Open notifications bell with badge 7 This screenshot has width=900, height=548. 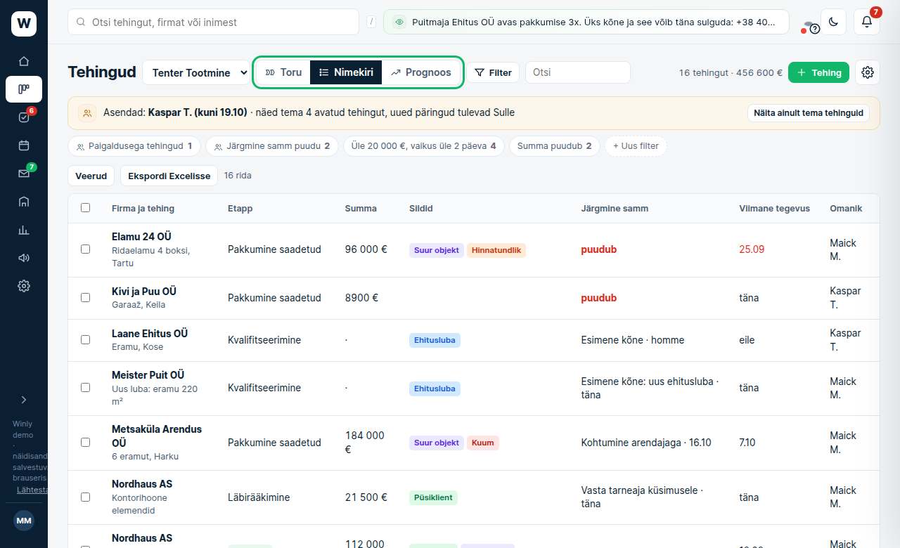867,22
